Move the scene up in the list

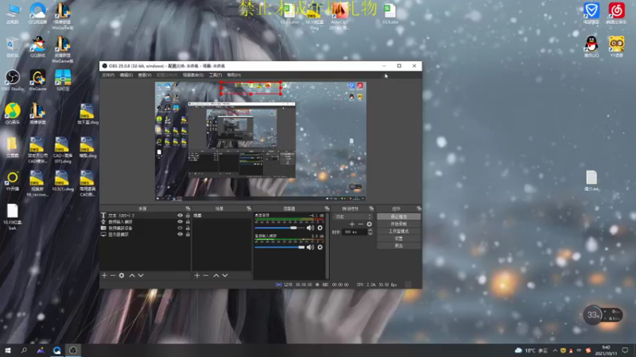(x=216, y=275)
